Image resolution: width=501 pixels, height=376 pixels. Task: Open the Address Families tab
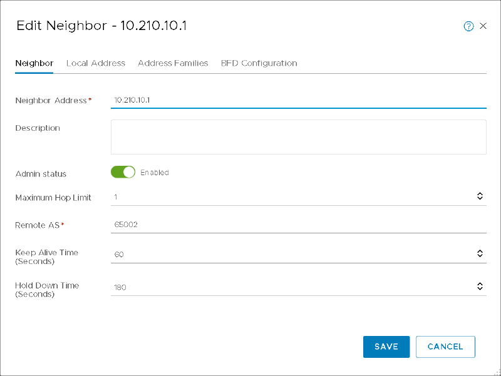173,63
